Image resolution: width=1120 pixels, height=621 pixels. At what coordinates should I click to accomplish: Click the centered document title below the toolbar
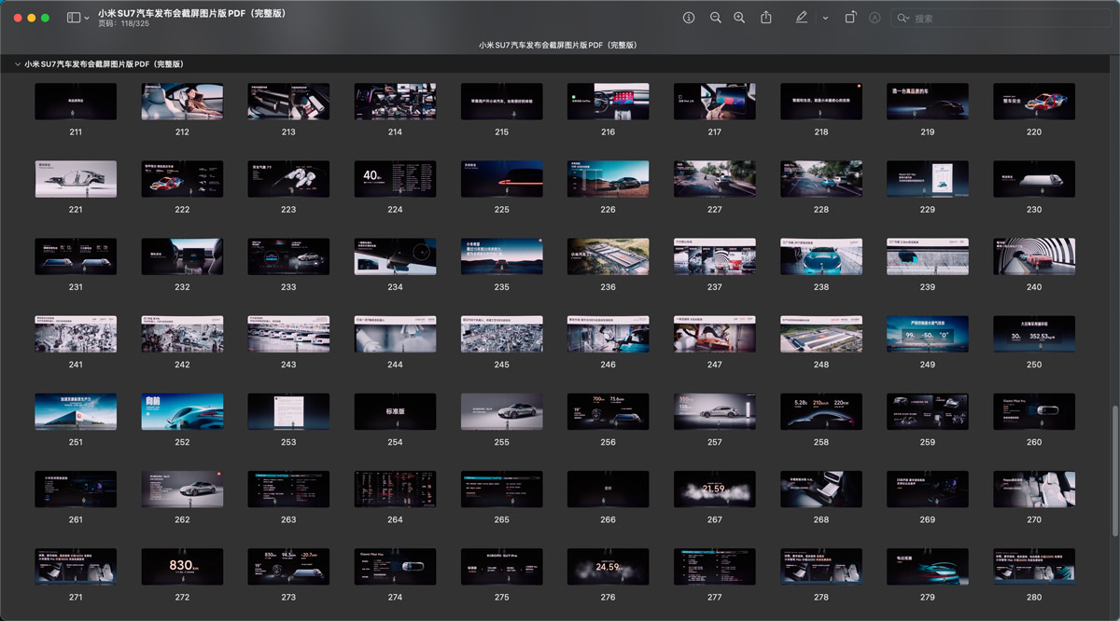558,45
